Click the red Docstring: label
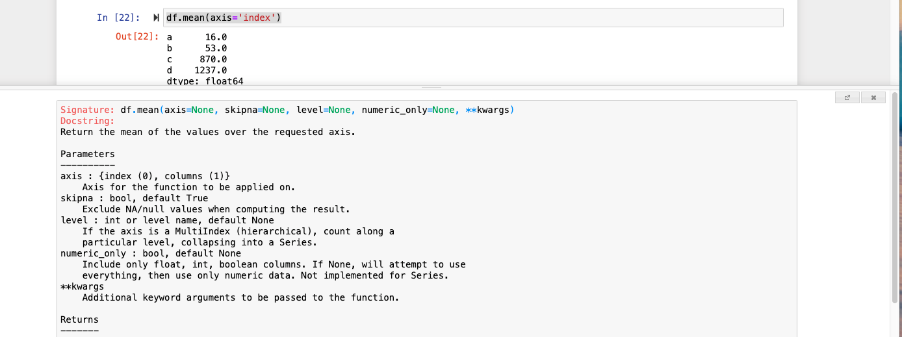Viewport: 902px width, 337px height. tap(87, 121)
